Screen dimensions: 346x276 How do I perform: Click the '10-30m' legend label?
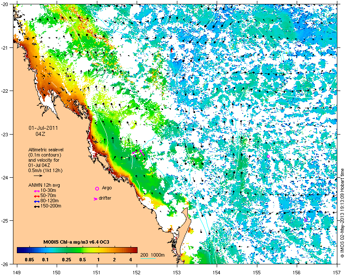coord(48,190)
